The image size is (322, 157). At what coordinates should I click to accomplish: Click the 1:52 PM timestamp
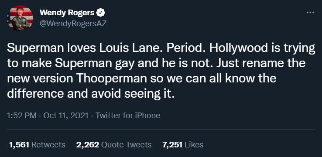pyautogui.click(x=22, y=116)
